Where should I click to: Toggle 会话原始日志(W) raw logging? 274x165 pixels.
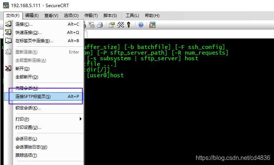(44, 147)
